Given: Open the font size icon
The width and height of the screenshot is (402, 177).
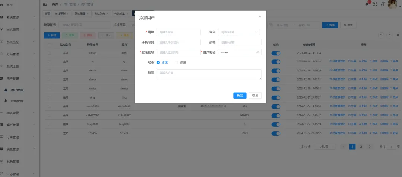Looking at the screenshot, I should pos(383,4).
